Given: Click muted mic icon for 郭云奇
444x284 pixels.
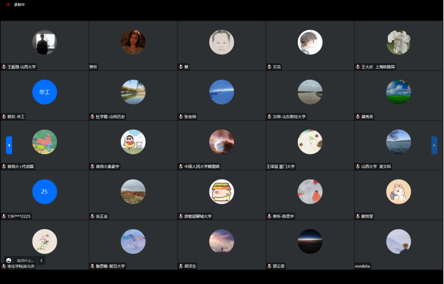Looking at the screenshot, I should [x=269, y=266].
